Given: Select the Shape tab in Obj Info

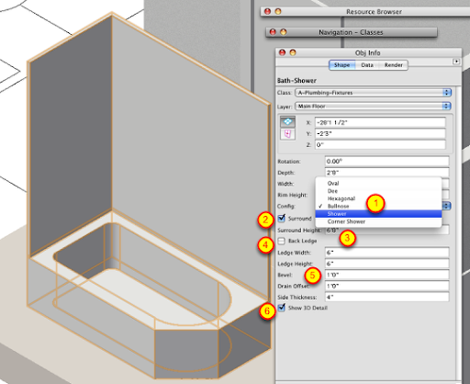Looking at the screenshot, I should coord(342,65).
